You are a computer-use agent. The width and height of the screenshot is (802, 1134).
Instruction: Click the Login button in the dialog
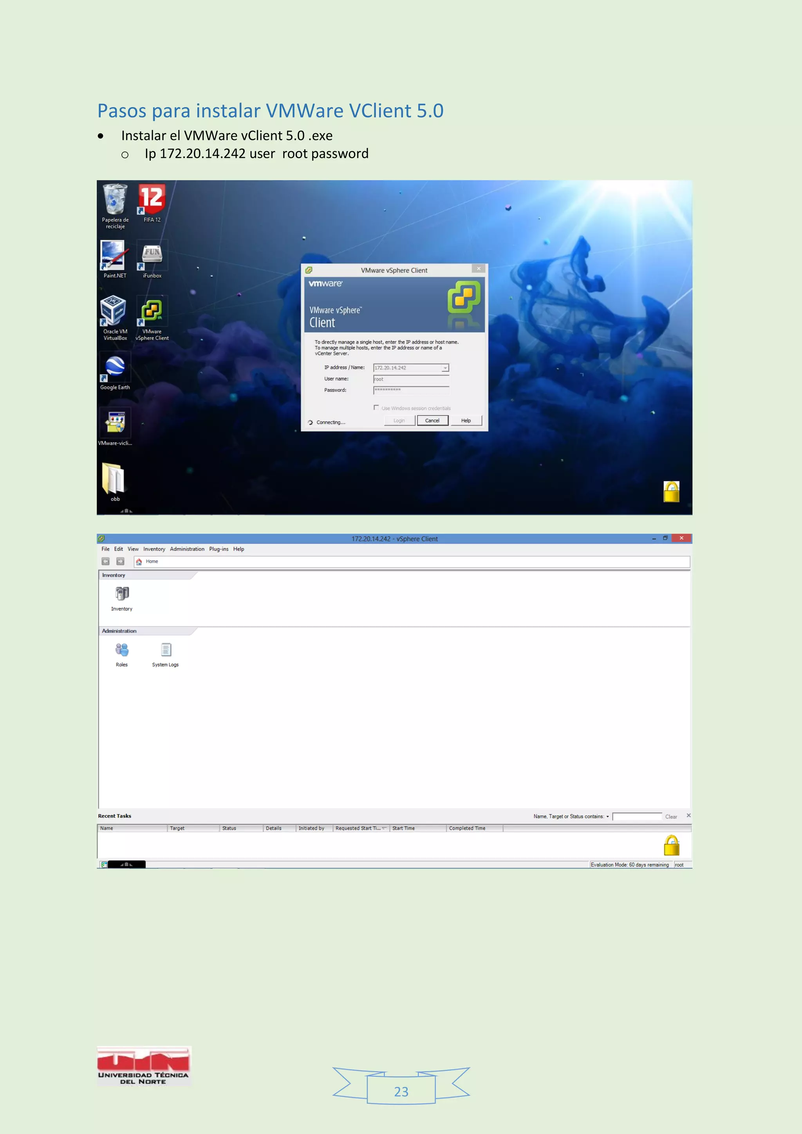[399, 420]
